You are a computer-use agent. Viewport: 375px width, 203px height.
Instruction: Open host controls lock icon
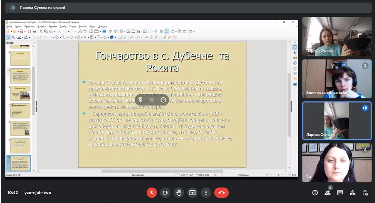coord(365,193)
